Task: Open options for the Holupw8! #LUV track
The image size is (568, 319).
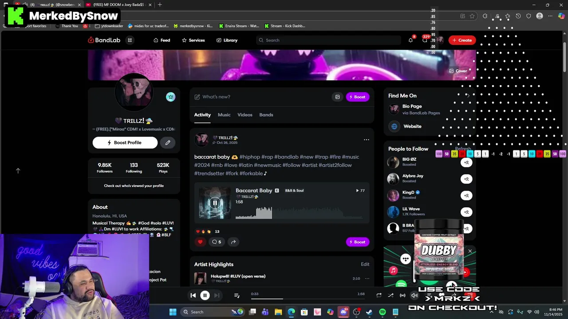Action: click(367, 279)
